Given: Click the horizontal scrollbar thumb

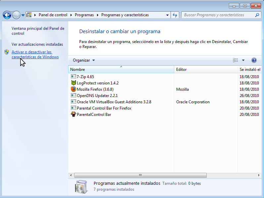Looking at the screenshot, I should [x=140, y=175].
